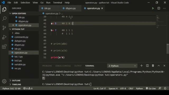
Task: Open the Edit menu
Action: pos(16,3)
